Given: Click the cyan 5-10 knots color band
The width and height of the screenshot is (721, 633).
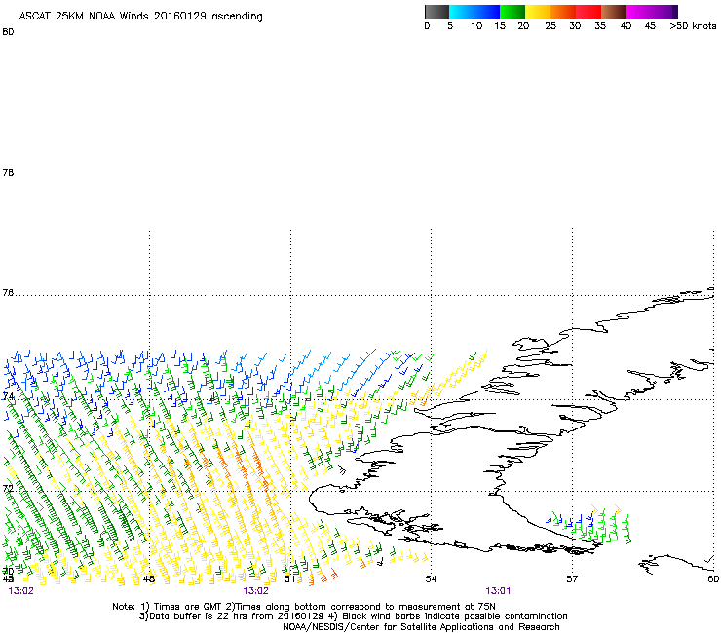Looking at the screenshot, I should [x=461, y=12].
